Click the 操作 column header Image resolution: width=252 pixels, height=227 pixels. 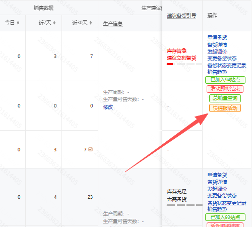click(212, 15)
